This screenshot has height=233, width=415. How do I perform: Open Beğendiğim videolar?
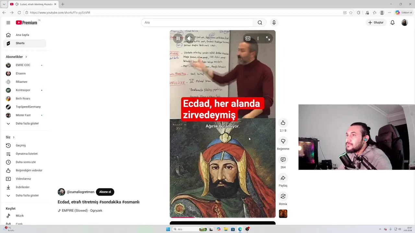click(25, 171)
